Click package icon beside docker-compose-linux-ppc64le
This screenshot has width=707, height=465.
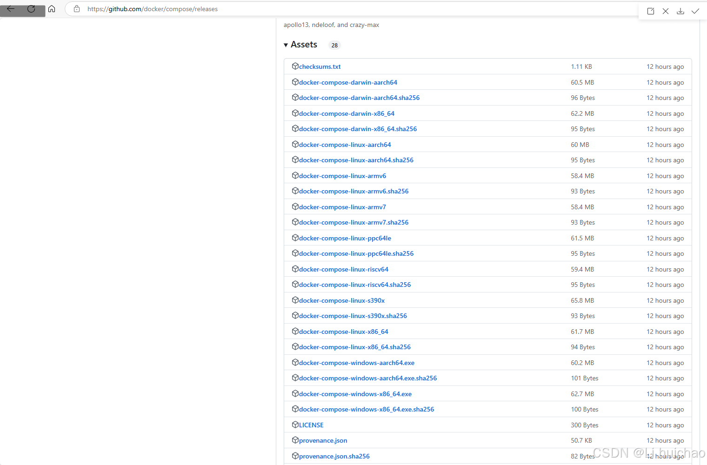tap(295, 238)
